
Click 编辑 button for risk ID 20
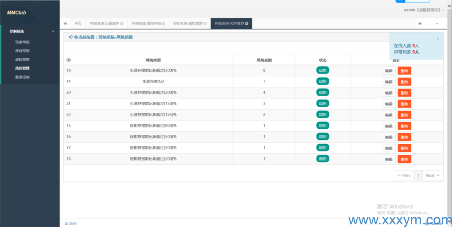pos(388,93)
